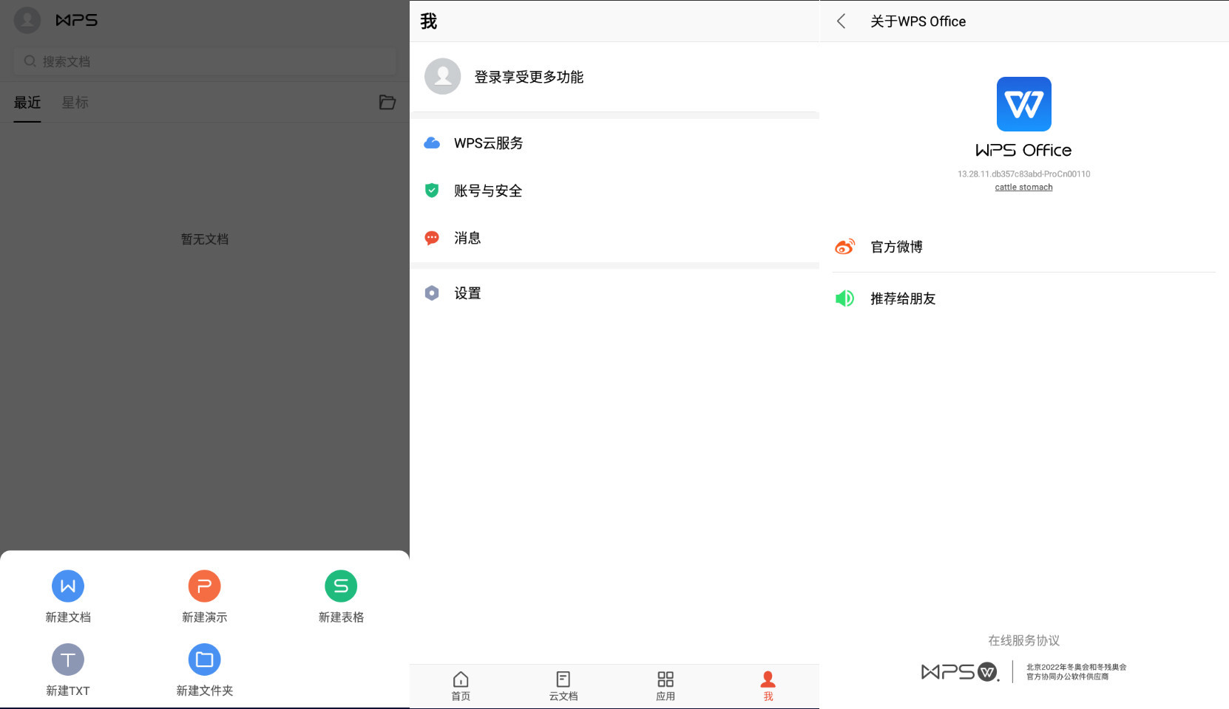
Task: Open the 云文档 tab
Action: click(x=563, y=686)
